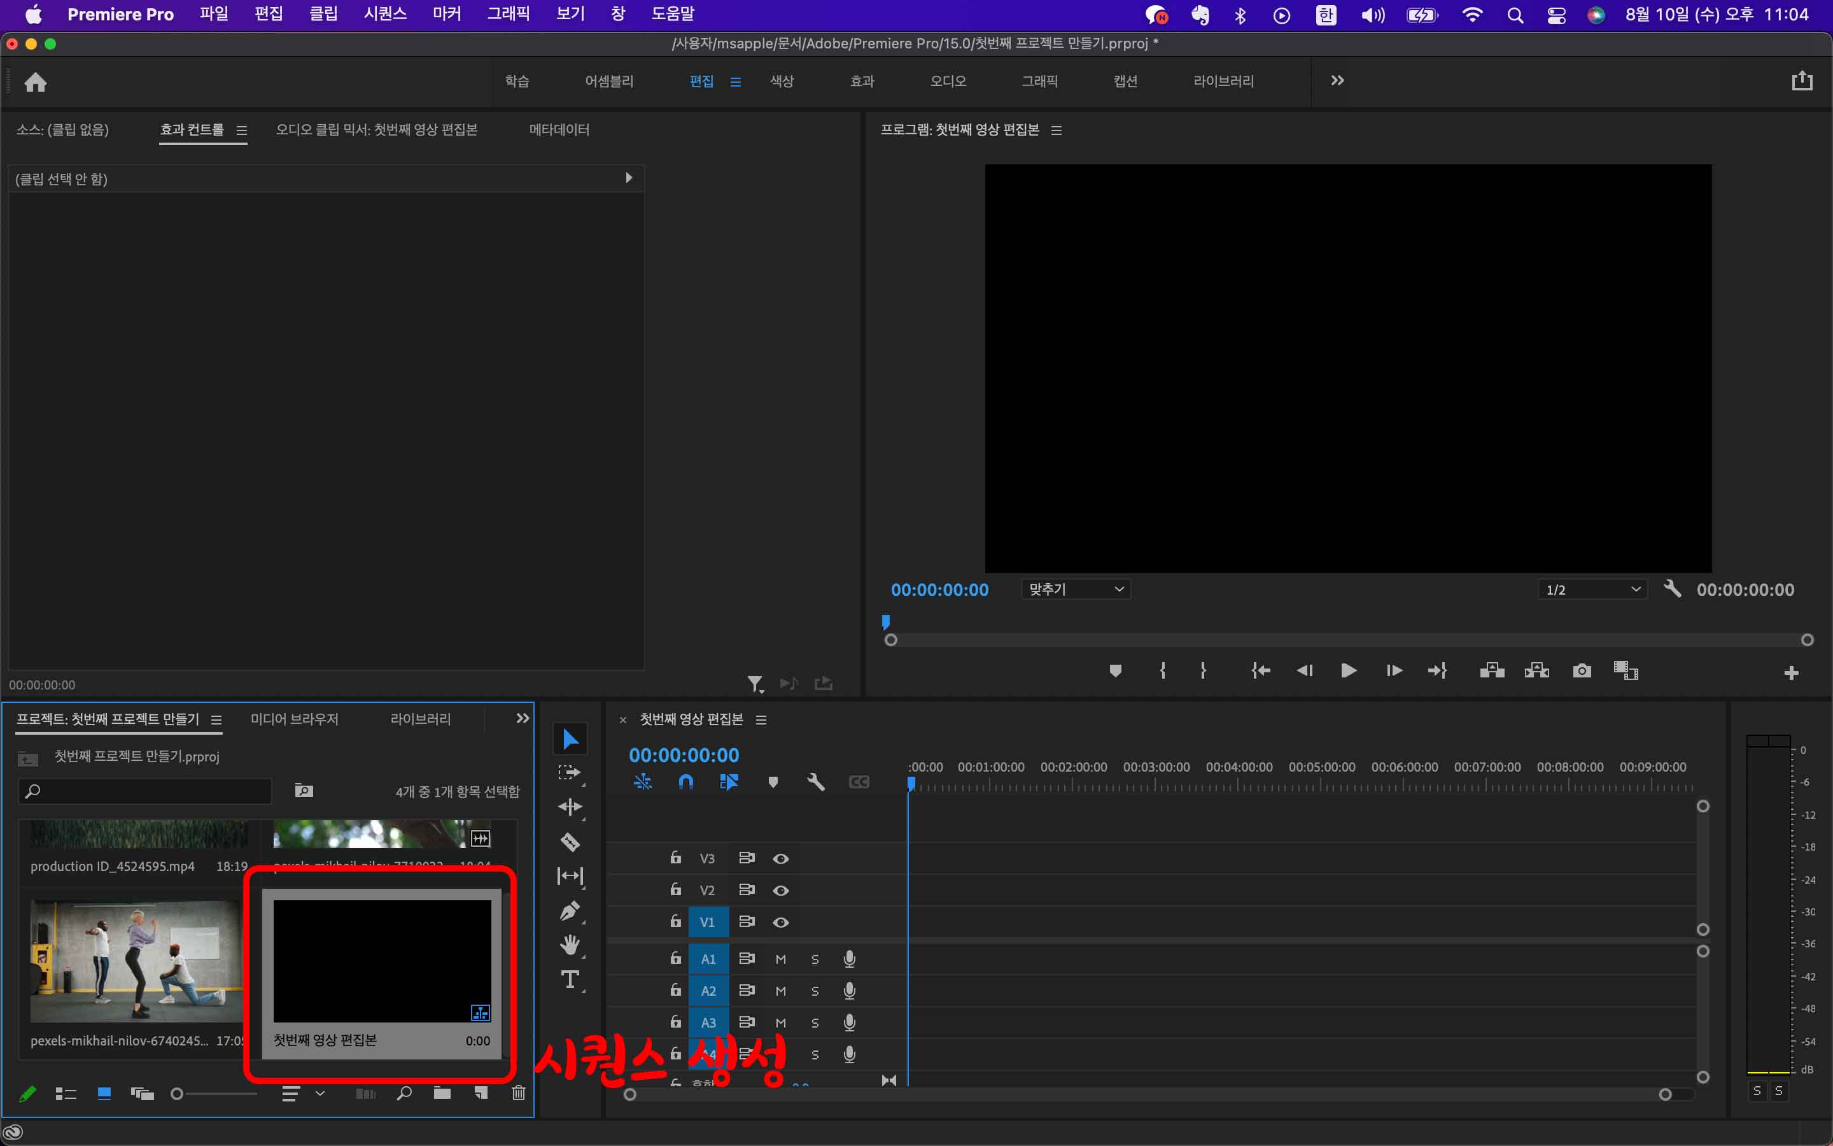Select the Razor tool
This screenshot has width=1833, height=1146.
[x=570, y=842]
